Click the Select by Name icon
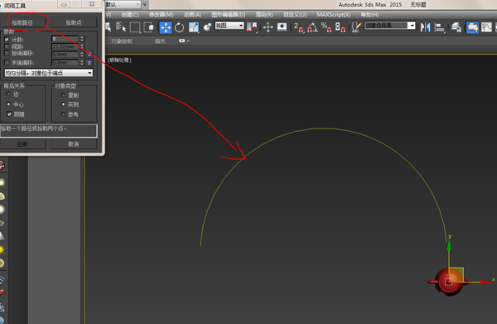Viewport: 497px width, 324px height. pyautogui.click(x=121, y=27)
